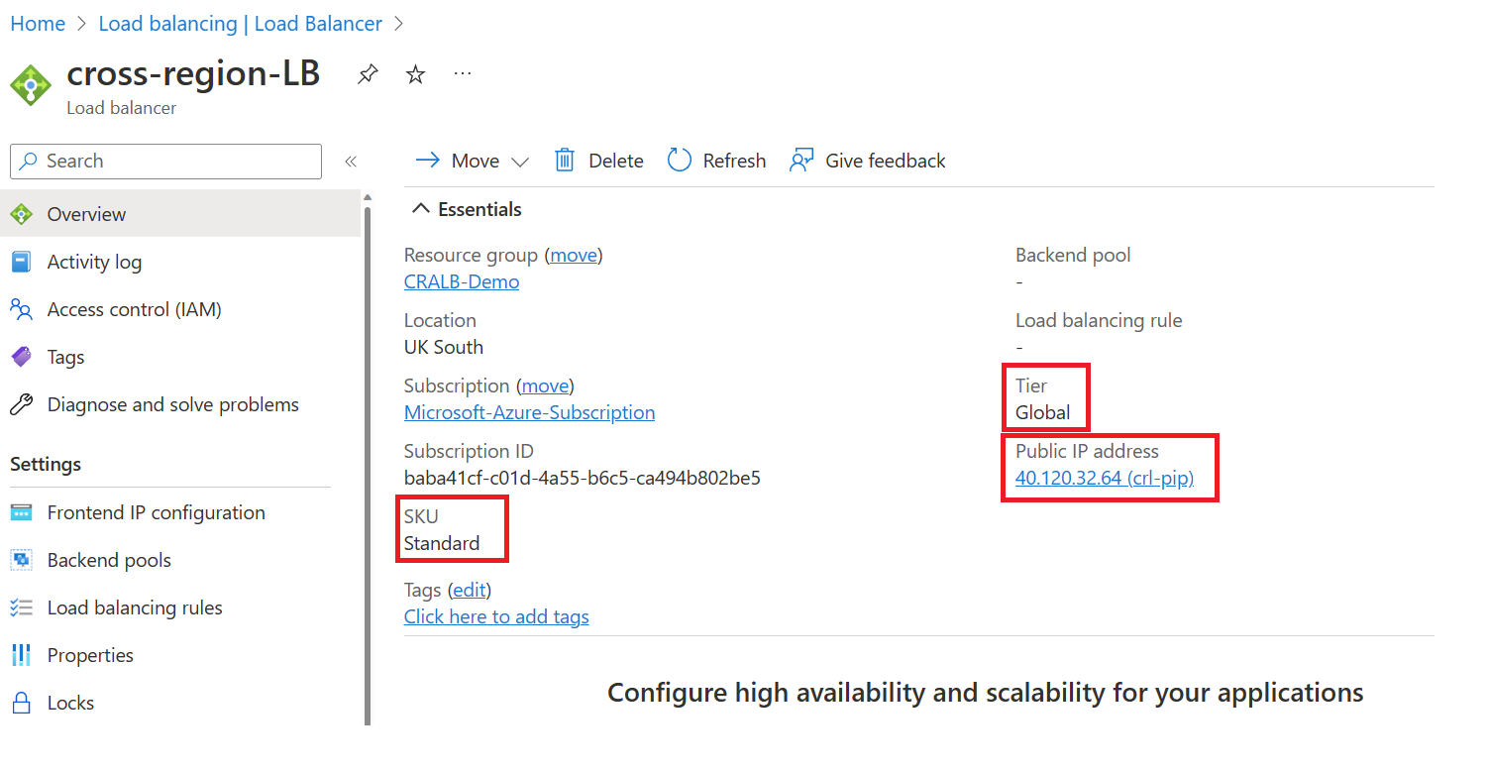Add cross-region-LB to favorites via star icon
The image size is (1490, 772).
[415, 72]
